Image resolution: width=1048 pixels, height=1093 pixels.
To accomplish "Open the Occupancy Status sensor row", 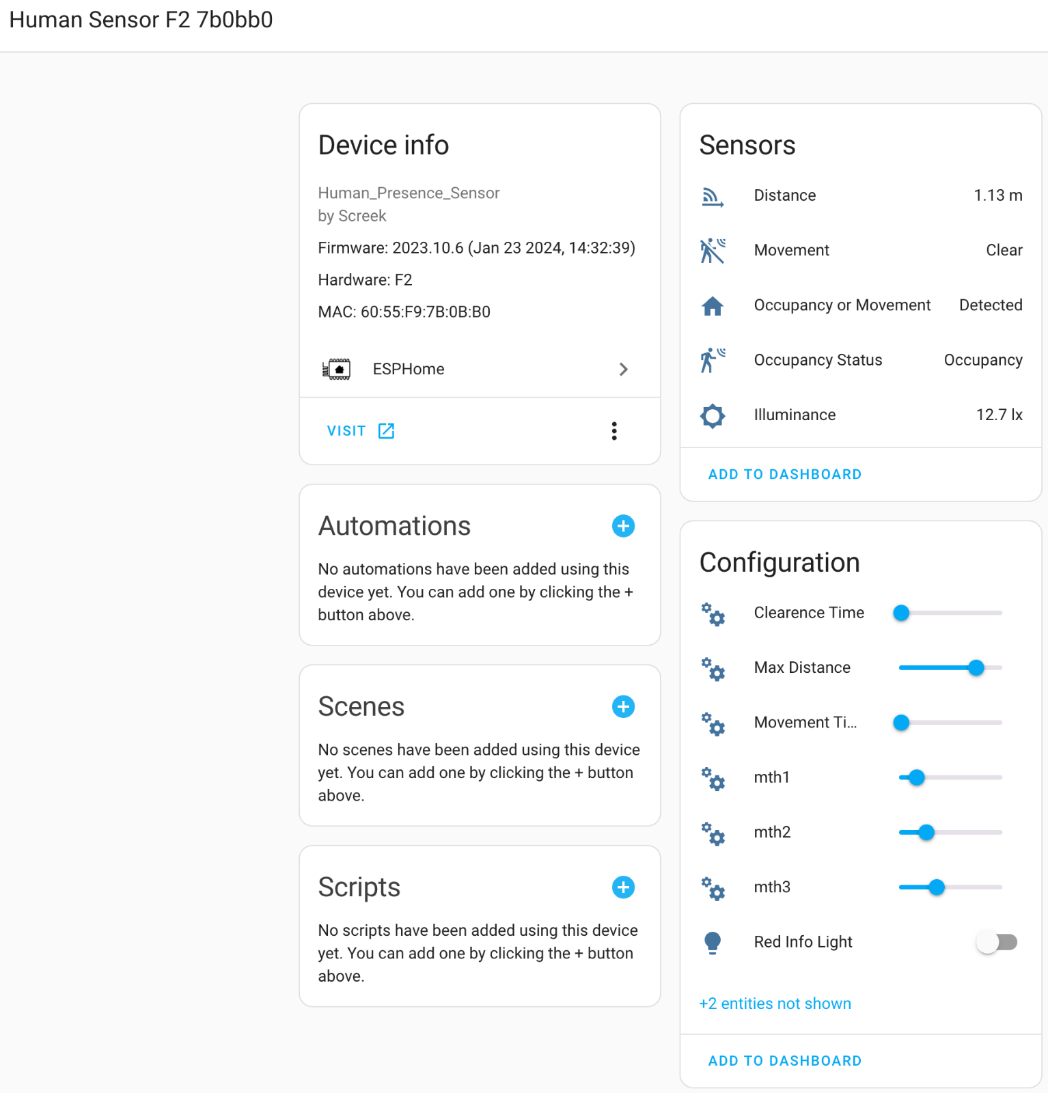I will tap(861, 360).
